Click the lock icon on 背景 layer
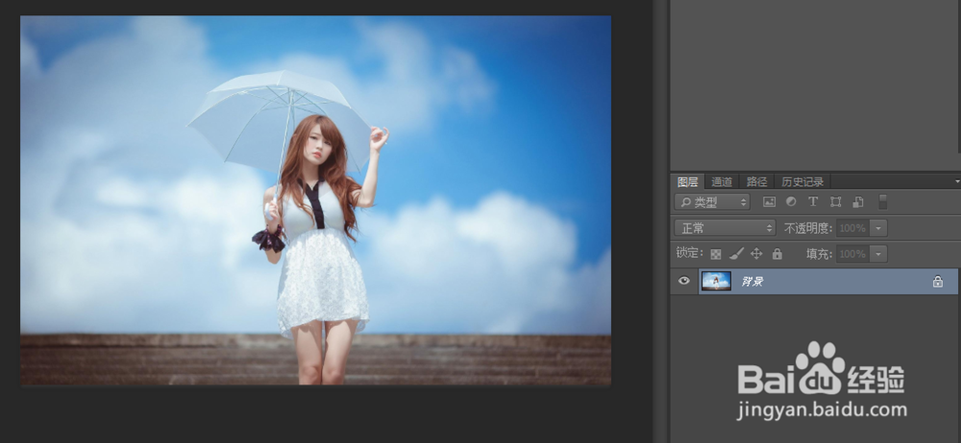Image resolution: width=961 pixels, height=443 pixels. (938, 282)
